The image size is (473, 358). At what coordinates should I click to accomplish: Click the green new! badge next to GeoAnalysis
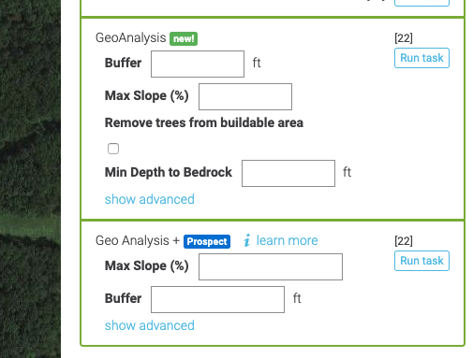point(184,38)
